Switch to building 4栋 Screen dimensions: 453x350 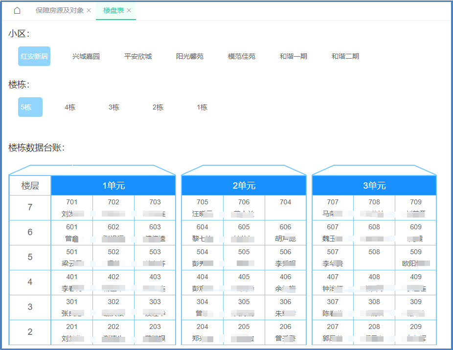[x=70, y=107]
